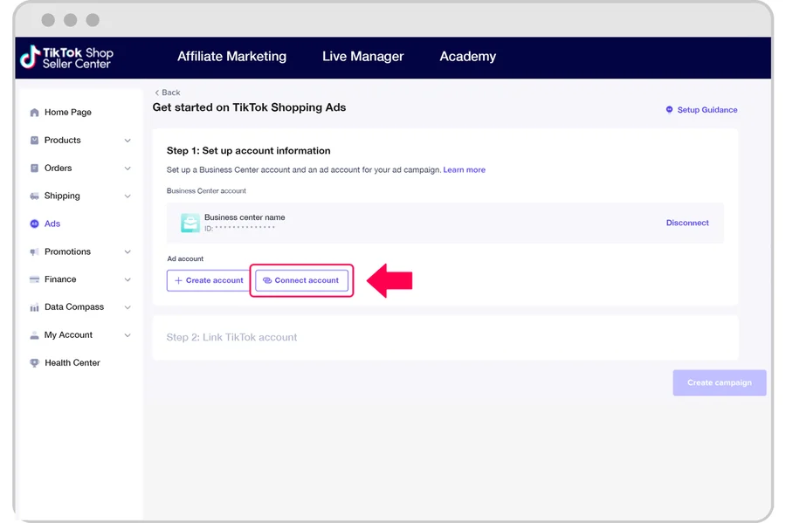The image size is (786, 523).
Task: Expand the Products sidebar section
Action: [128, 140]
